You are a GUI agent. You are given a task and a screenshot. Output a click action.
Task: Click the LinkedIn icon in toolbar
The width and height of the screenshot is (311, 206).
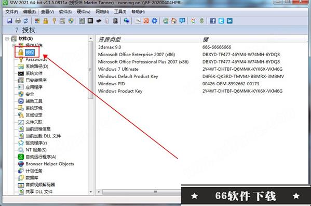[229, 21]
